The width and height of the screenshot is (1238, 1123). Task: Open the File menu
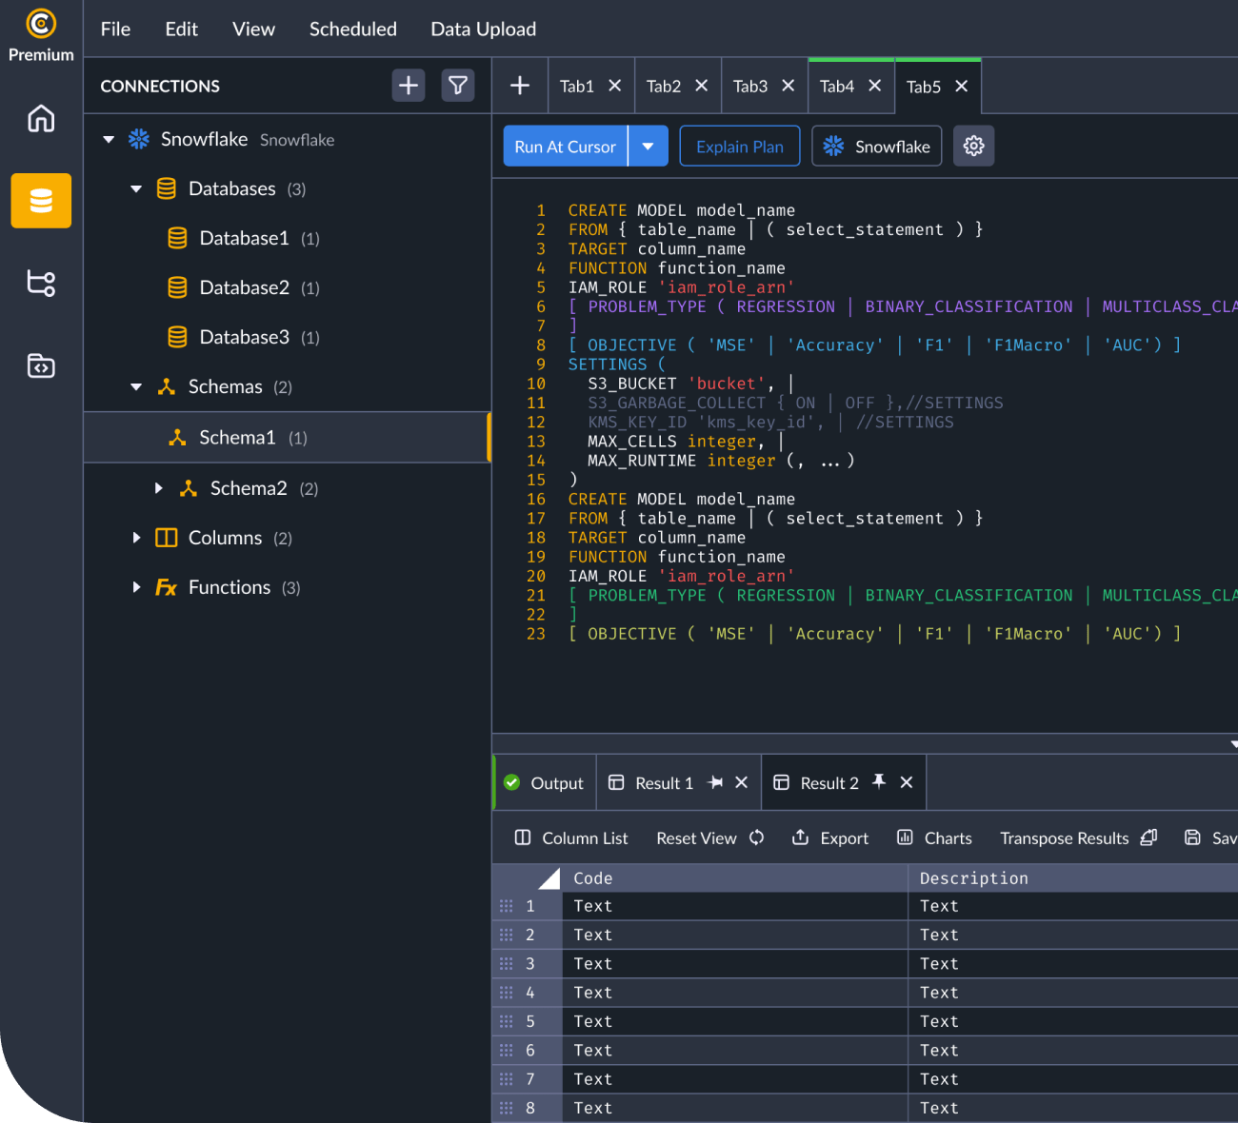point(115,29)
